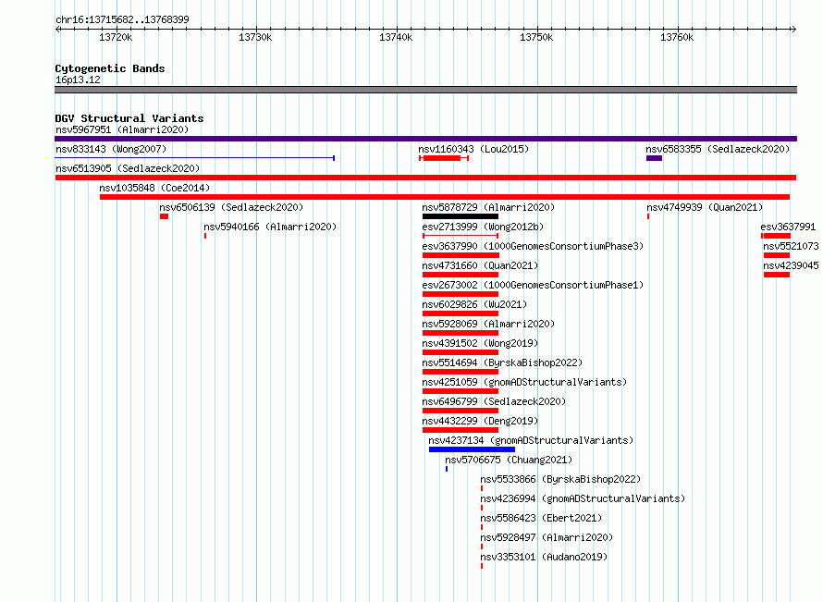Open esv2713999 (Wong2012b) label
The image size is (823, 602).
[483, 227]
